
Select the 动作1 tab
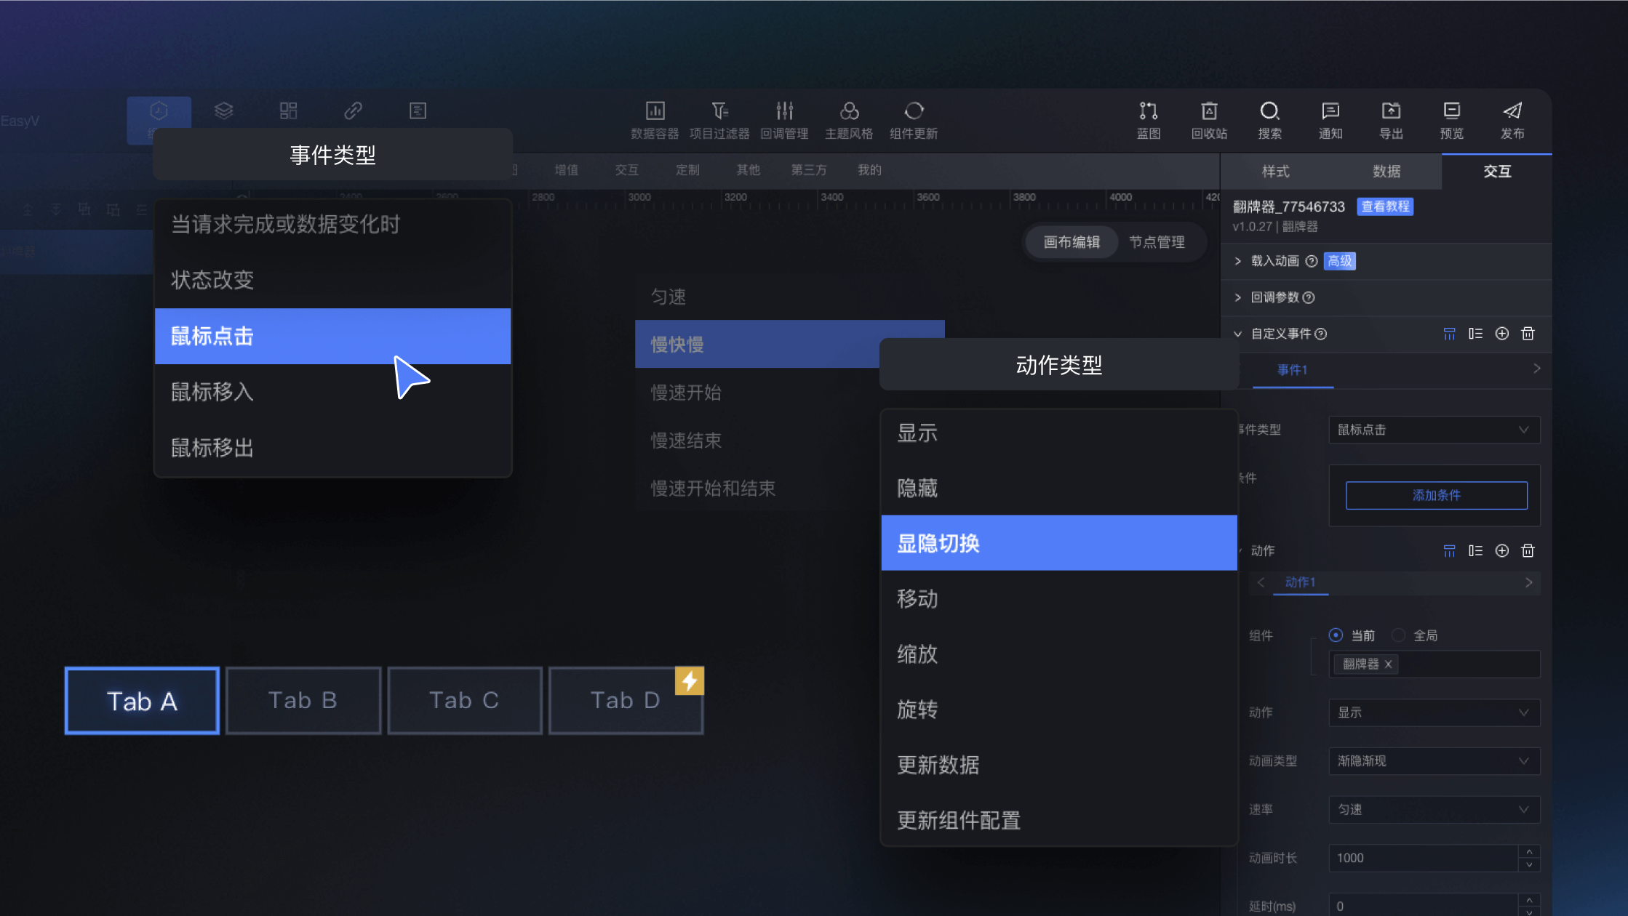point(1300,582)
